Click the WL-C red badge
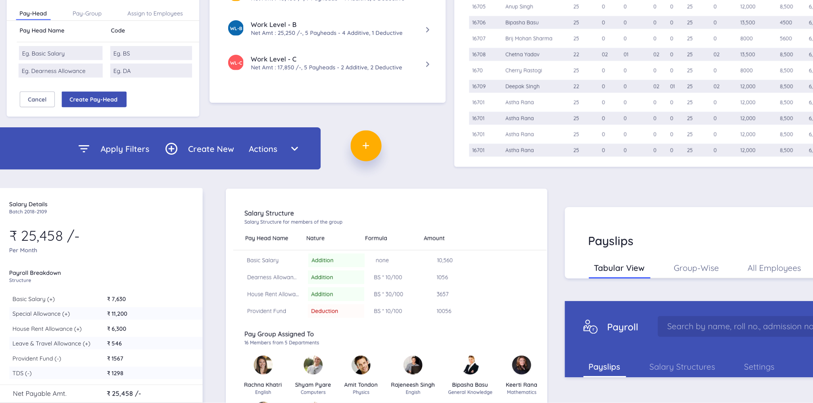This screenshot has width=813, height=403. (x=236, y=63)
